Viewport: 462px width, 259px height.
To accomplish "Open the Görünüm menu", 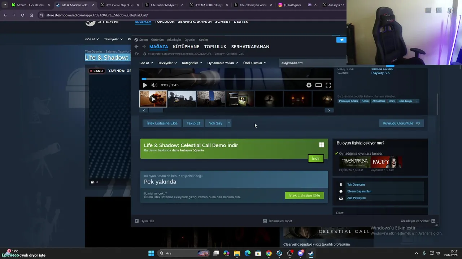I will (157, 40).
